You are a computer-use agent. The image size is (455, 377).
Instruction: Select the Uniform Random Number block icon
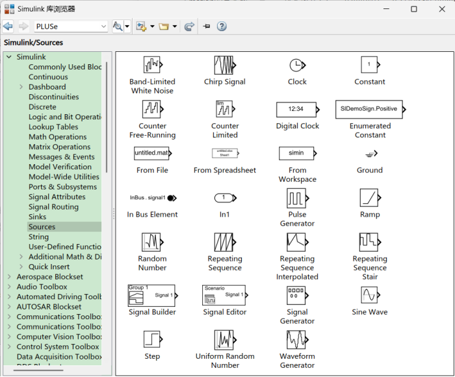coord(225,340)
